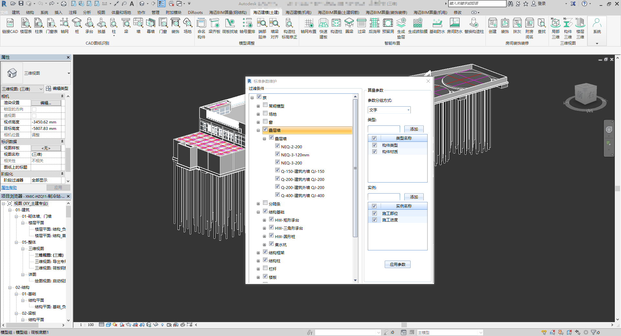This screenshot has height=336, width=621.
Task: Click the Save icon in quick access toolbar
Action: 21,4
